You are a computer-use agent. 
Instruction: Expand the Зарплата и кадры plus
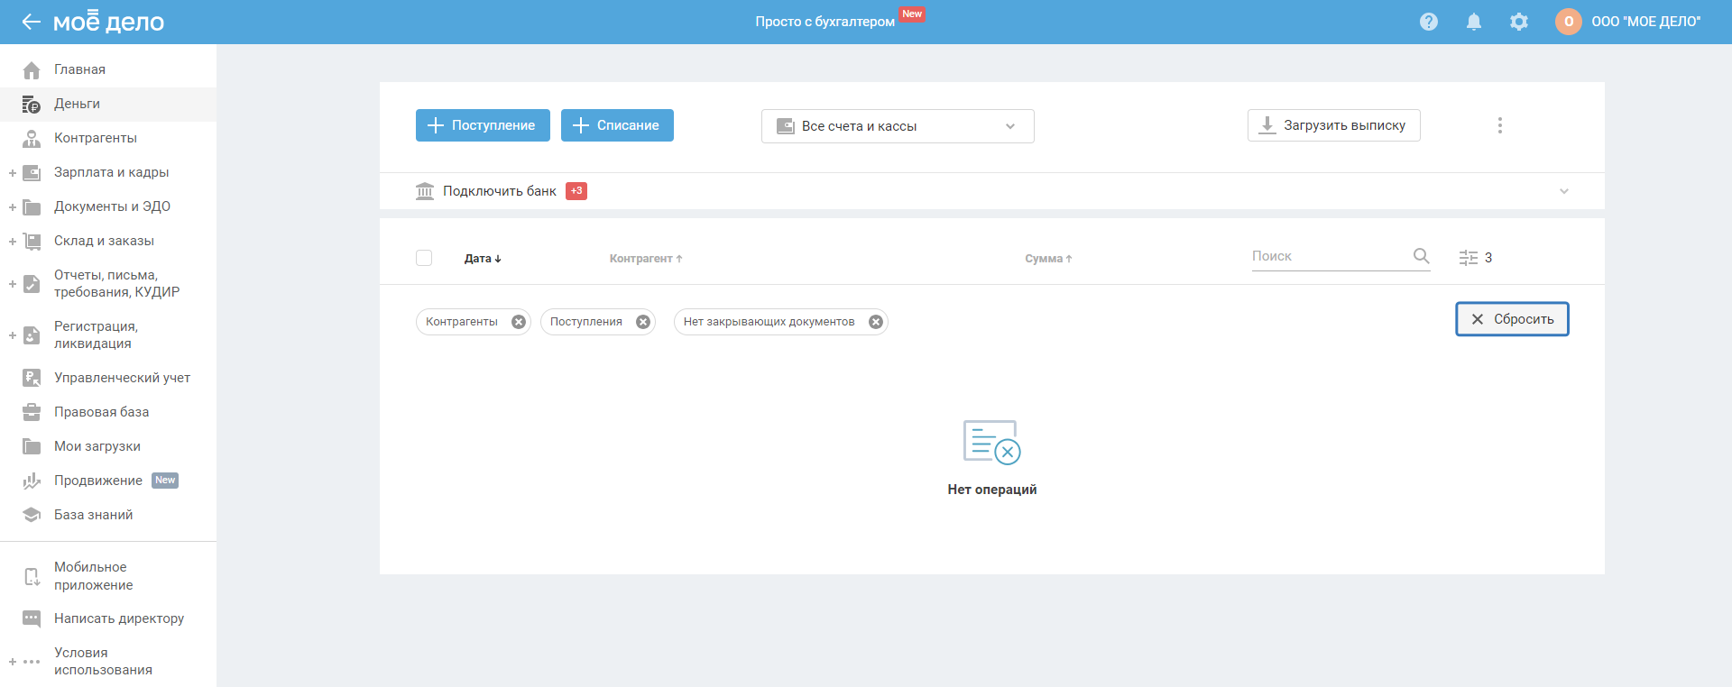(13, 172)
